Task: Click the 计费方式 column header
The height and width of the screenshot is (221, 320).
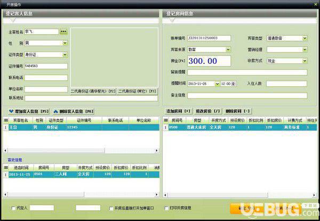Action: (295, 120)
